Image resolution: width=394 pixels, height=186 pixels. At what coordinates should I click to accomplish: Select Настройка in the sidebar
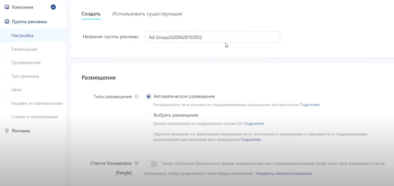coord(22,35)
